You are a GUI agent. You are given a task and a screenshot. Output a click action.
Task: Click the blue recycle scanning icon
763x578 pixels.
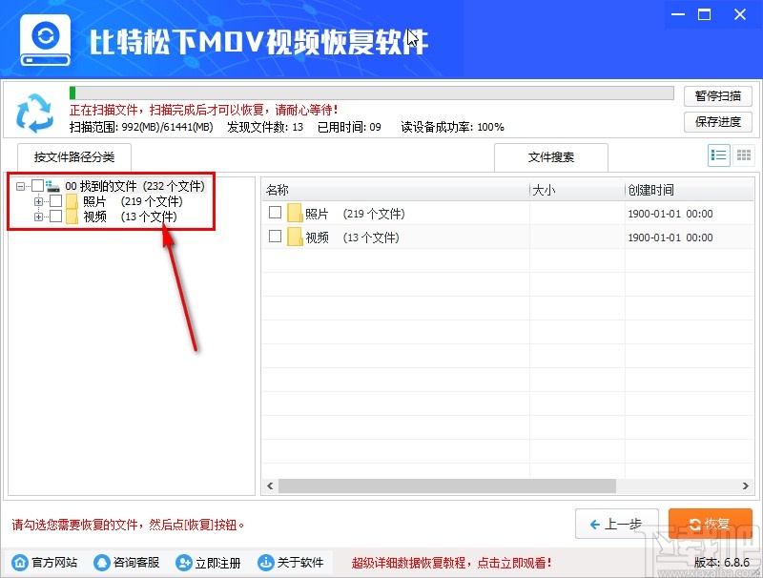[x=34, y=114]
